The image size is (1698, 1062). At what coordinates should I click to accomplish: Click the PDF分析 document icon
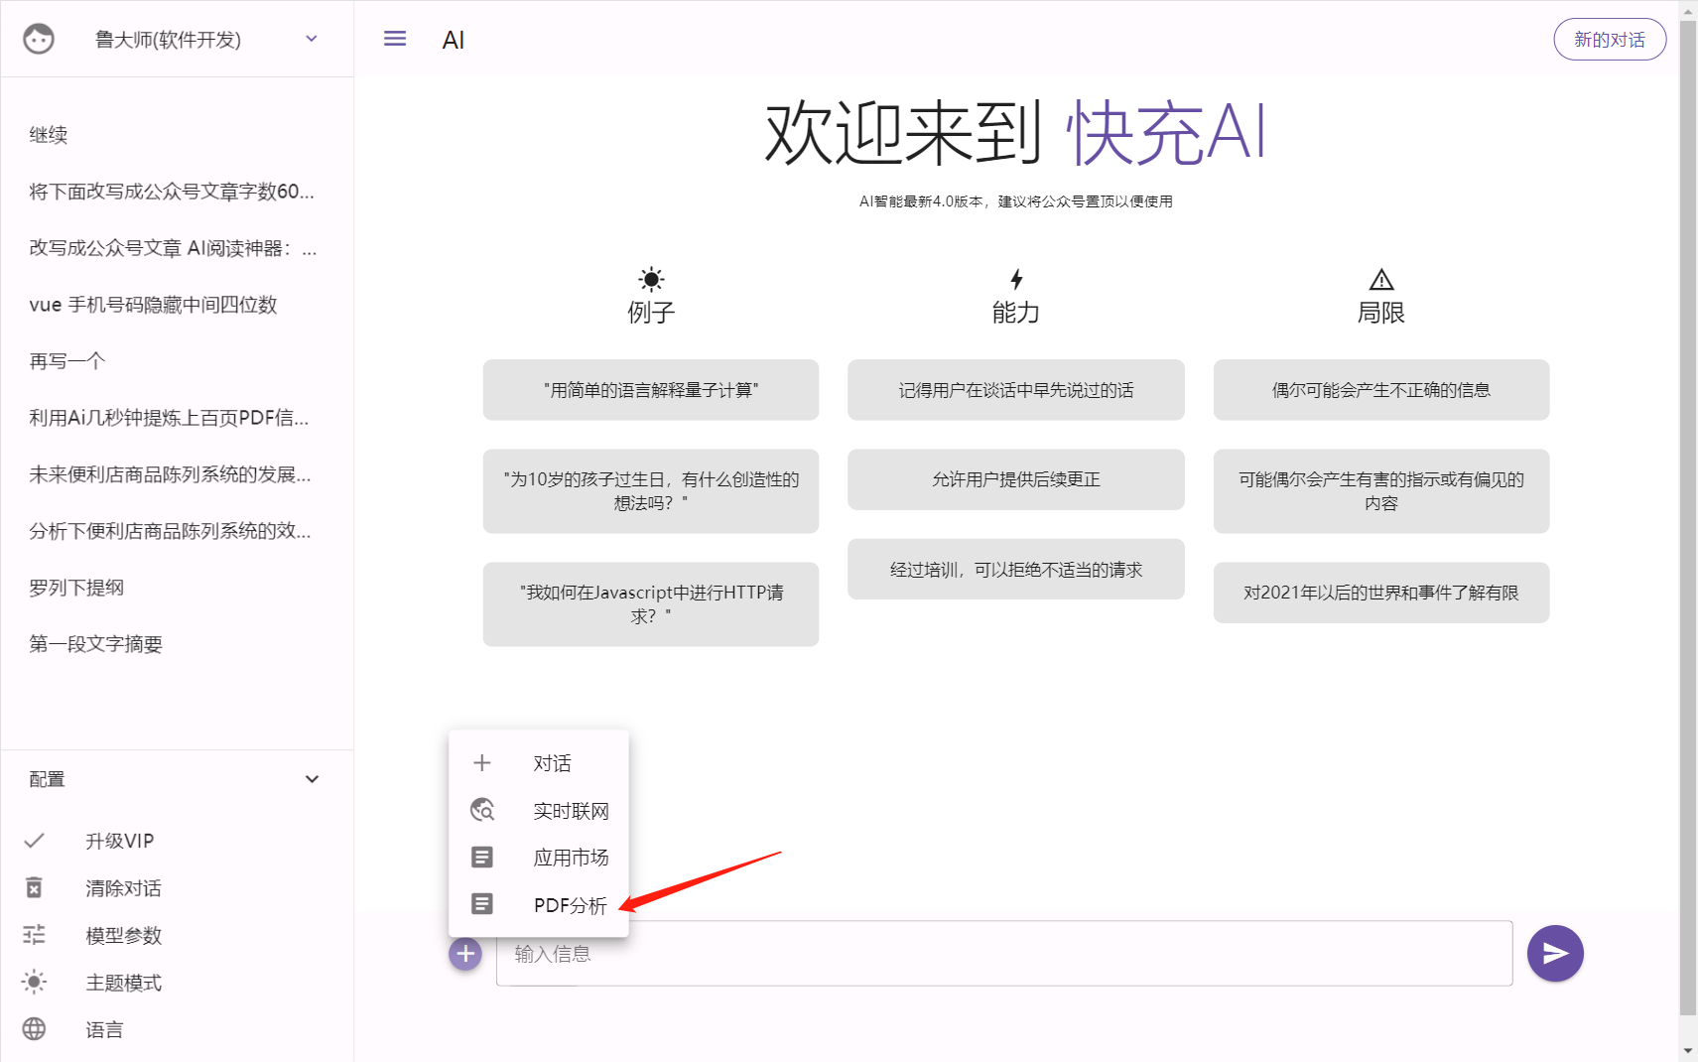(482, 903)
